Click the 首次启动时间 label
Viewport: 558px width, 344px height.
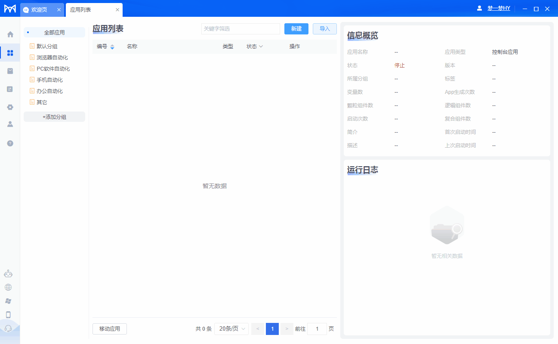(x=460, y=132)
